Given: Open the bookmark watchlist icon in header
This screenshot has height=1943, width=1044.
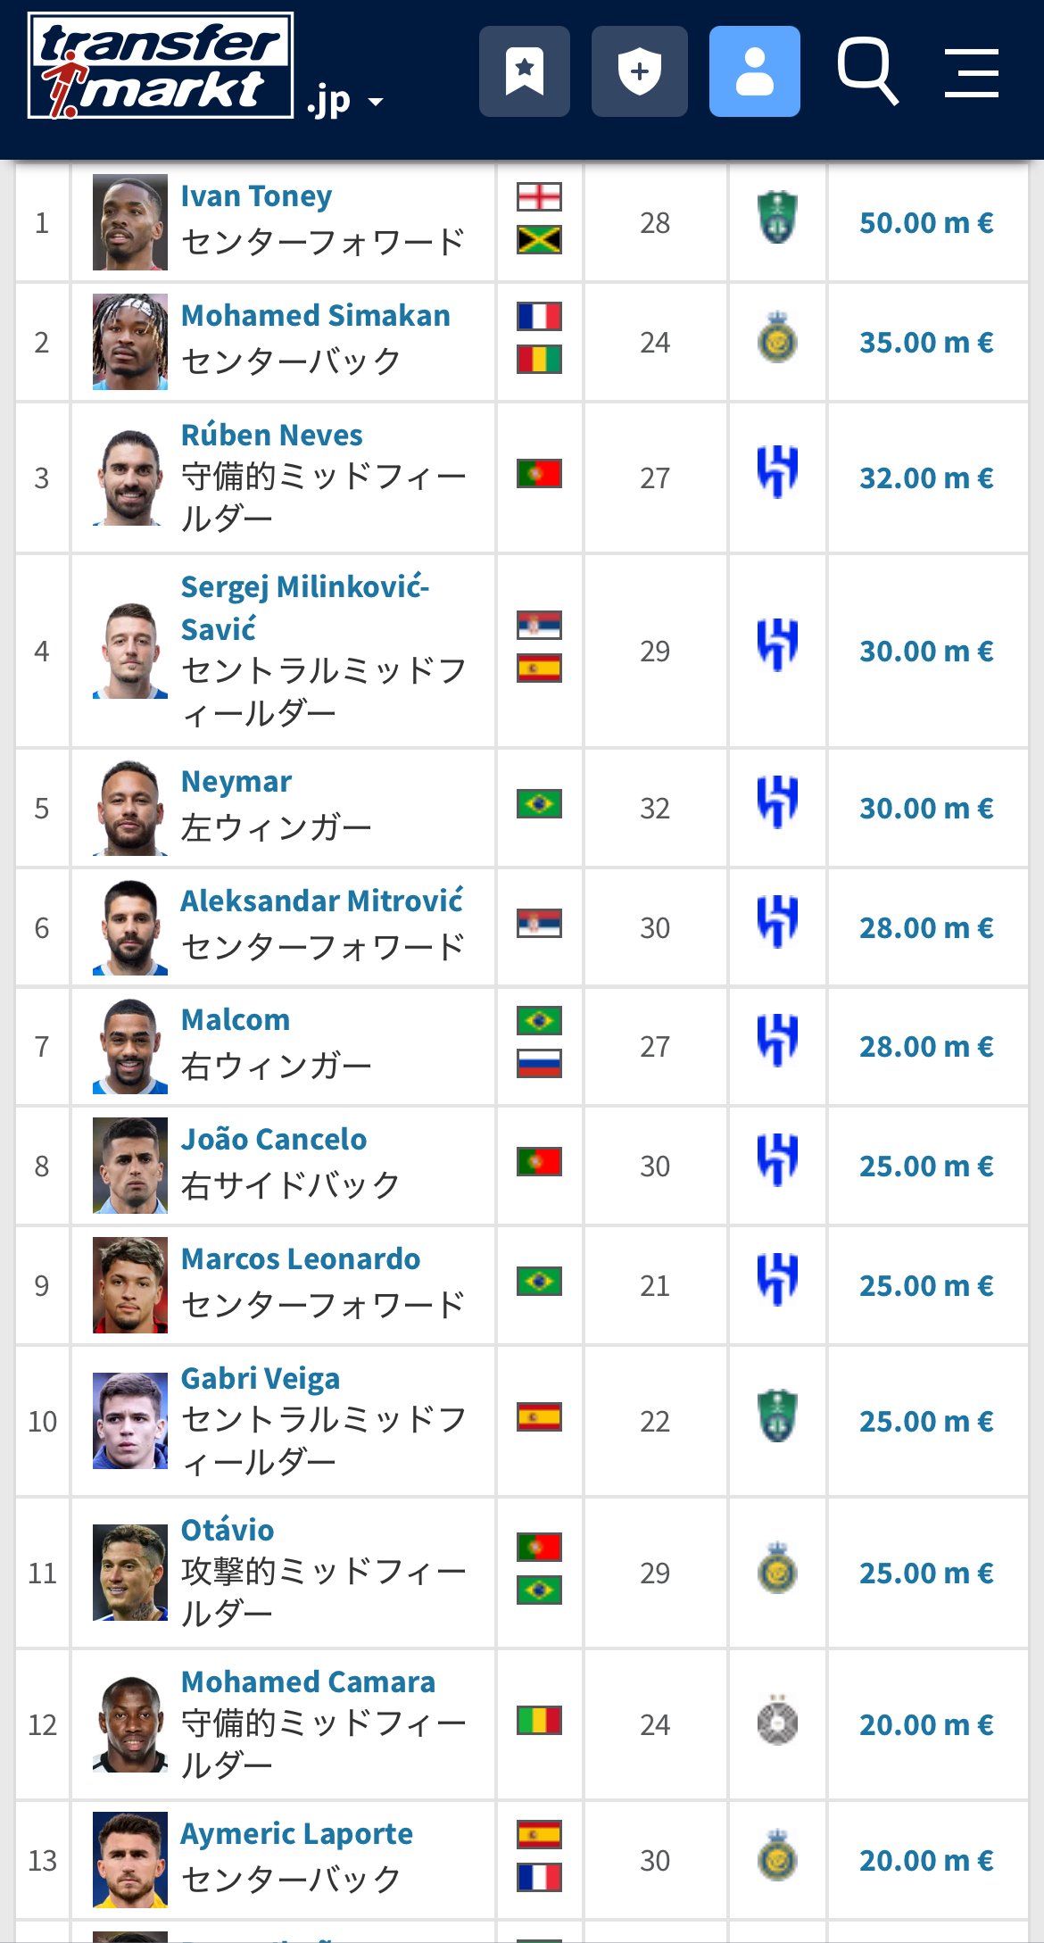Looking at the screenshot, I should (525, 71).
